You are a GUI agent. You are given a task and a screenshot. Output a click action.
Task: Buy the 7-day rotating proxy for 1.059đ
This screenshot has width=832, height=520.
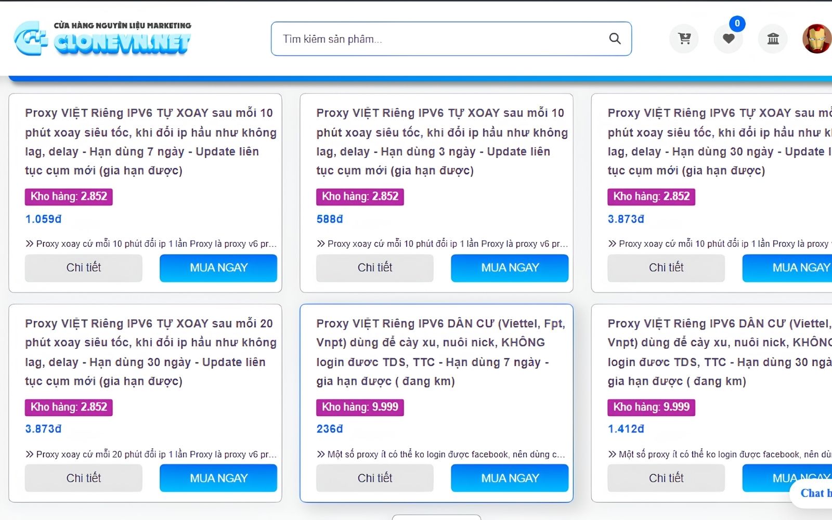click(218, 268)
